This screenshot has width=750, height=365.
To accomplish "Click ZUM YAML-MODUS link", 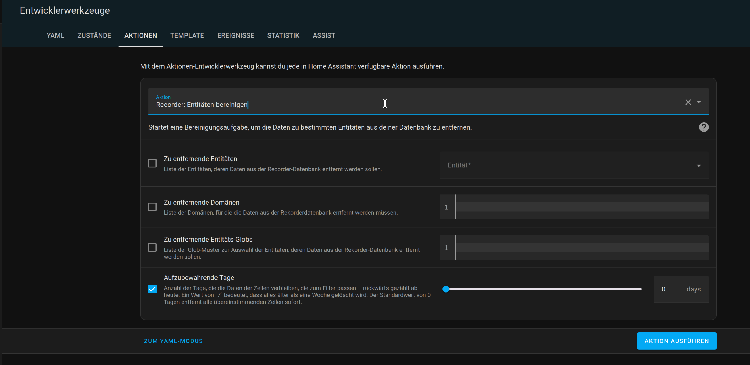I will (173, 341).
